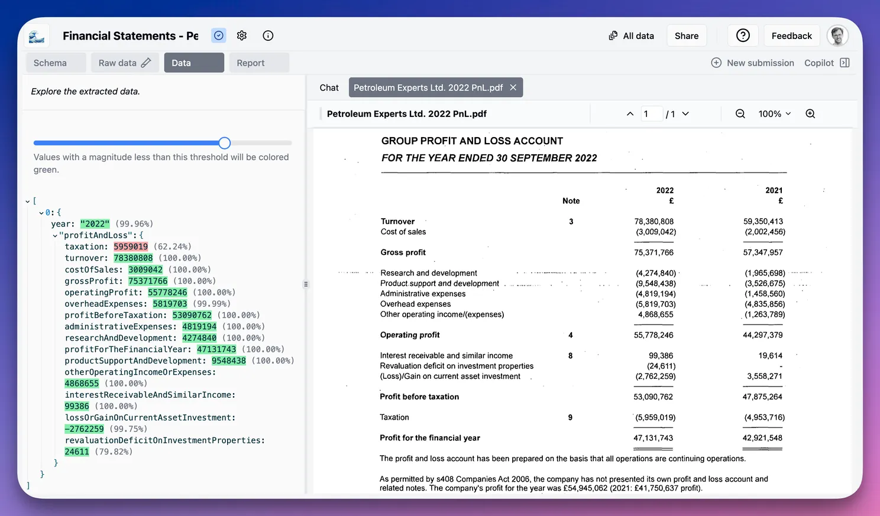880x516 pixels.
Task: Click productSupportAndDevelopment value 9548438
Action: pos(229,361)
